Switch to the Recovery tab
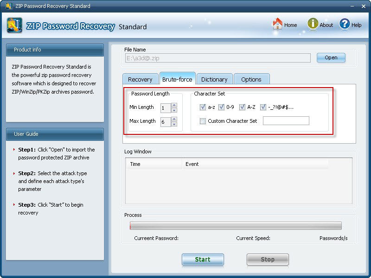Image resolution: width=371 pixels, height=278 pixels. click(x=141, y=79)
